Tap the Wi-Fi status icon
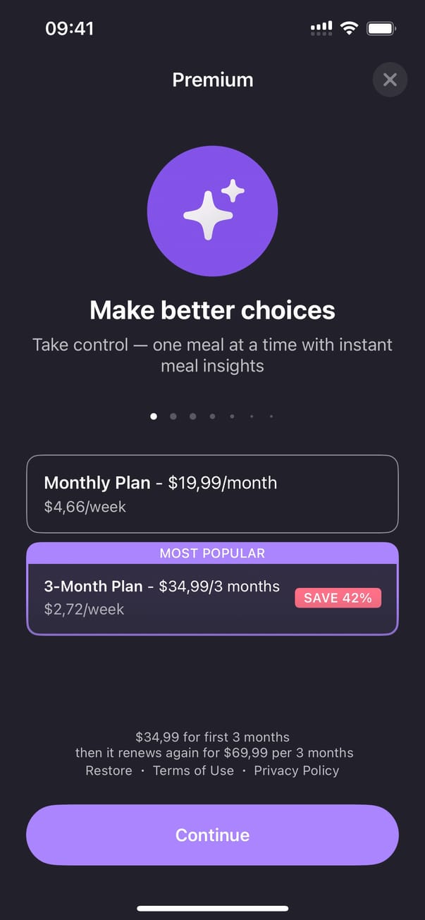The height and width of the screenshot is (920, 425). [x=348, y=28]
